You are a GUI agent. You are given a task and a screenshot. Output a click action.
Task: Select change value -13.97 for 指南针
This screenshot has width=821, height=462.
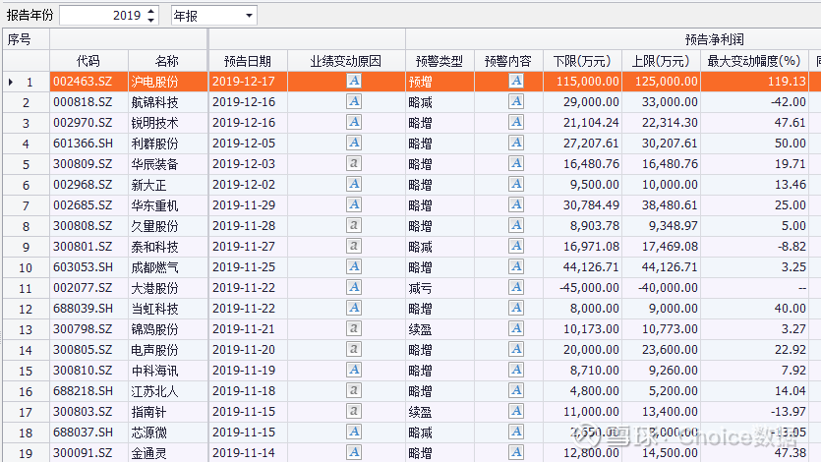789,412
